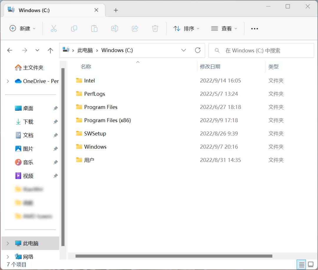This screenshot has width=318, height=270.
Task: Unpin 桌面 from quick access
Action: [x=55, y=108]
